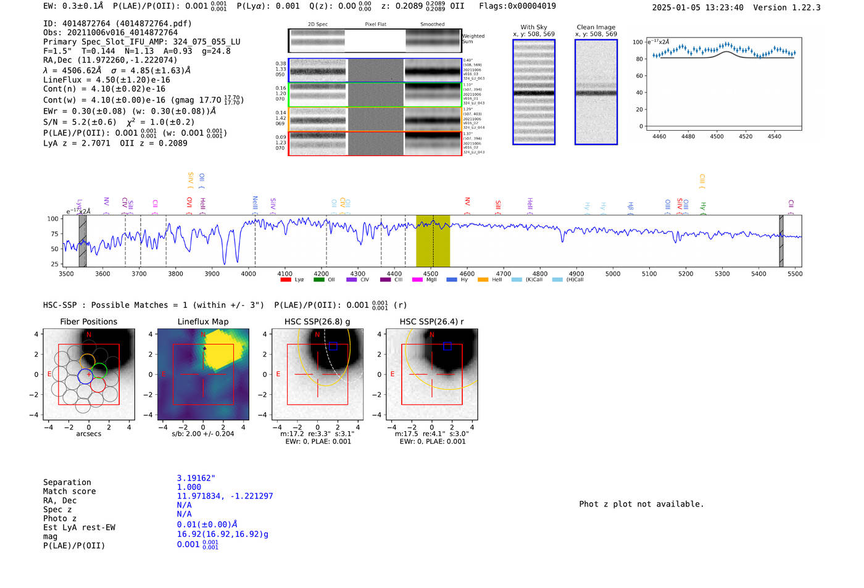The width and height of the screenshot is (864, 588).
Task: Click the zoomed emission line fit plot
Action: [x=723, y=85]
